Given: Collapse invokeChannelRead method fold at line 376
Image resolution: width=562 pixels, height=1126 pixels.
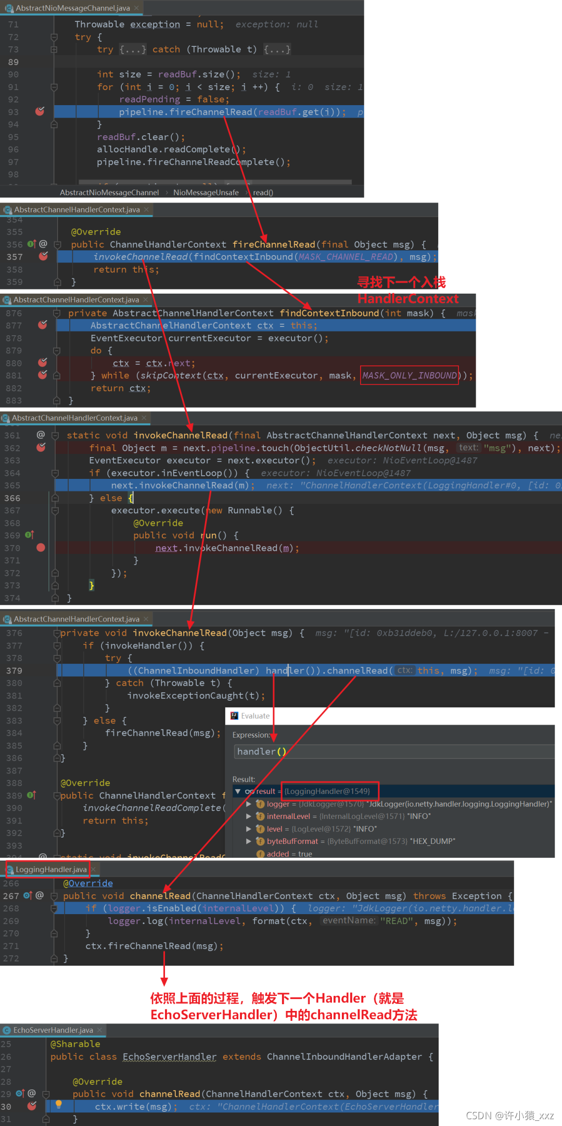Looking at the screenshot, I should pos(57,633).
